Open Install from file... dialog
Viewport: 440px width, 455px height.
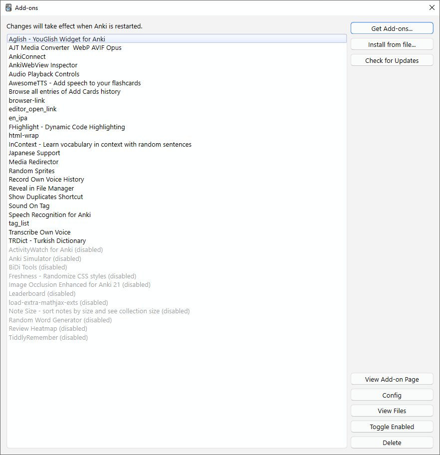pyautogui.click(x=392, y=44)
